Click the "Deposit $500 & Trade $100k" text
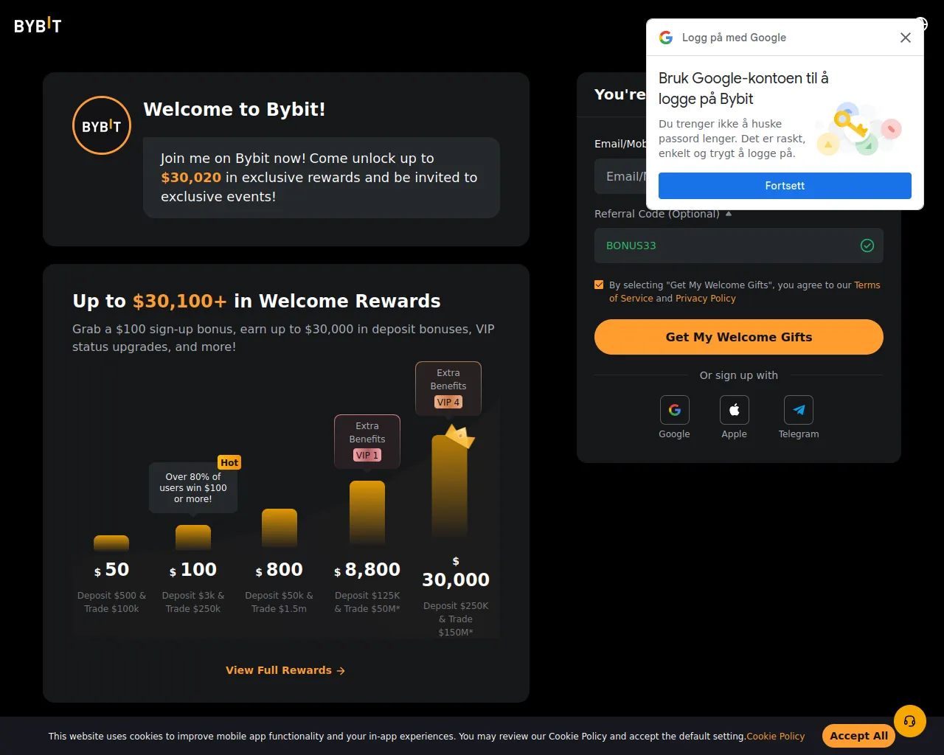Viewport: 944px width, 755px height. click(x=111, y=602)
